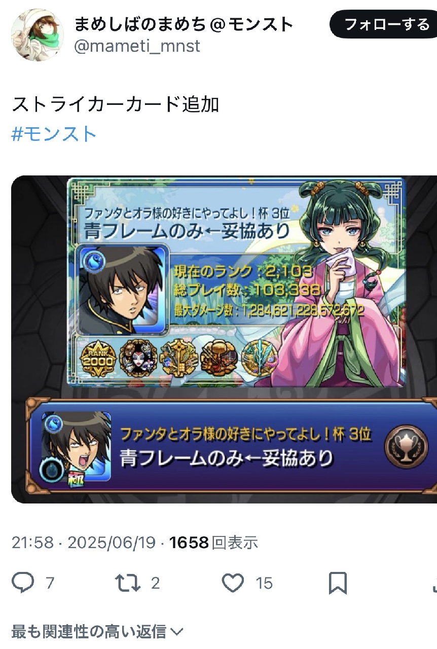Open the #モンスト hashtag link
Image resolution: width=437 pixels, height=649 pixels.
coord(54,134)
